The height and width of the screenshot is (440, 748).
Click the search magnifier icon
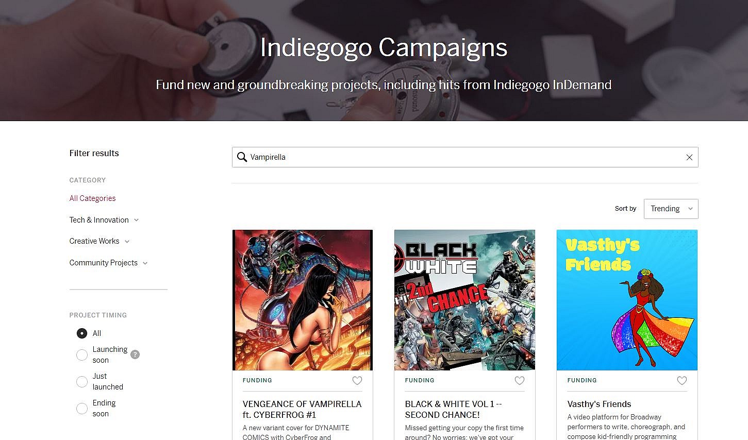point(242,157)
